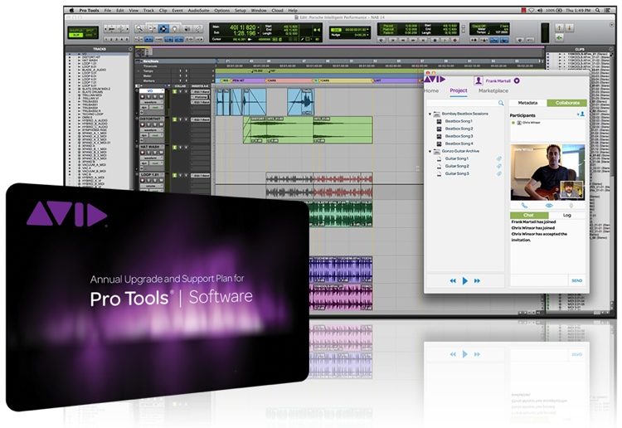Click the Avid panel search field
Screen dimensions: 622x428
pyautogui.click(x=462, y=103)
